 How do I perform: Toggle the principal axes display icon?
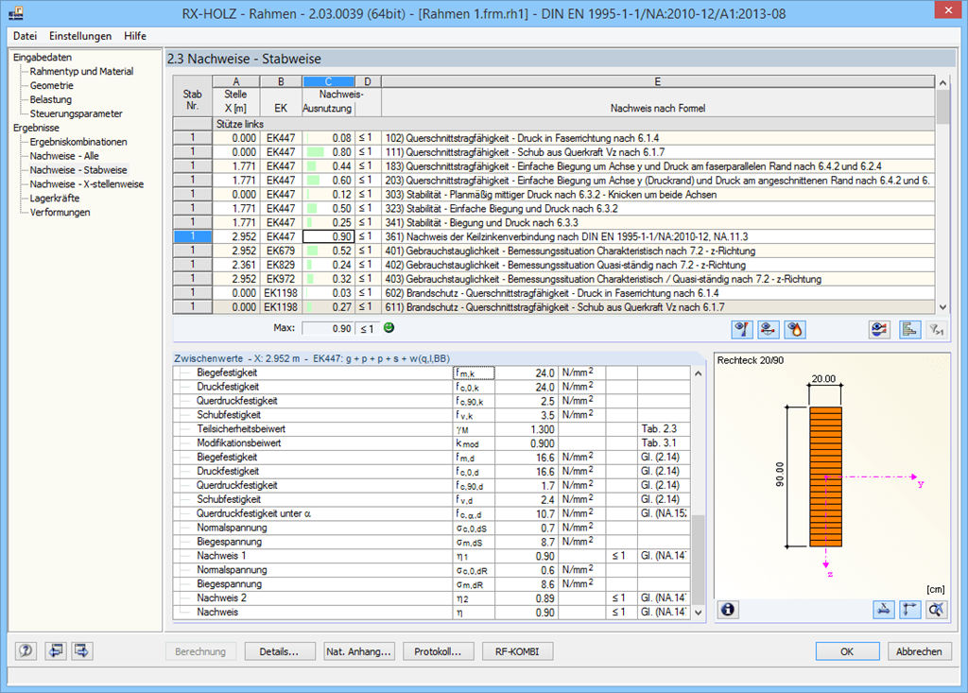coord(910,610)
